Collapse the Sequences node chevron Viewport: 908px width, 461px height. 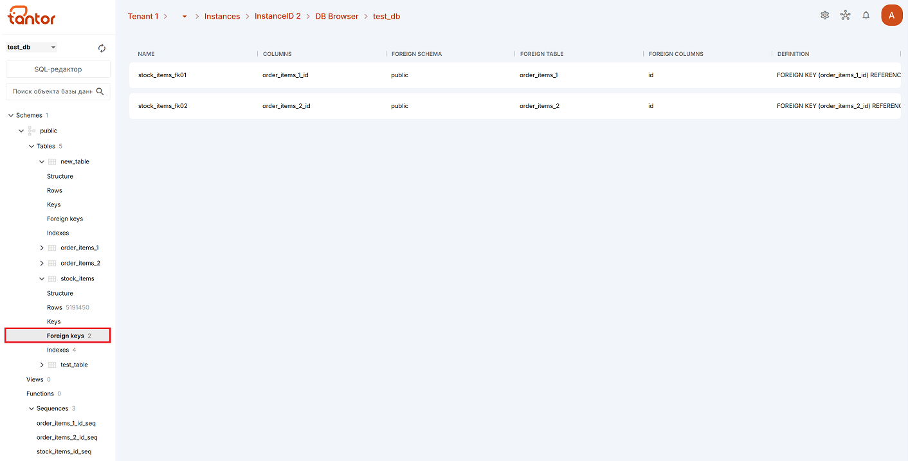32,409
